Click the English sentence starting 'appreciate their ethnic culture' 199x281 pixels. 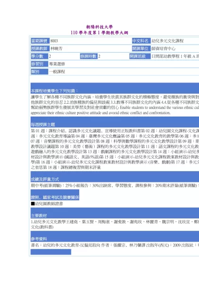(x=100, y=113)
